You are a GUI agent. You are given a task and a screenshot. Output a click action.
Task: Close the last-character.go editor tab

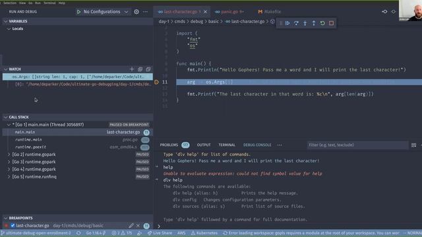(205, 12)
